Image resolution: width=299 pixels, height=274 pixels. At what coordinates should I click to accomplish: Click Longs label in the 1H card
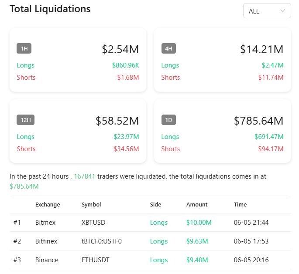(x=26, y=65)
